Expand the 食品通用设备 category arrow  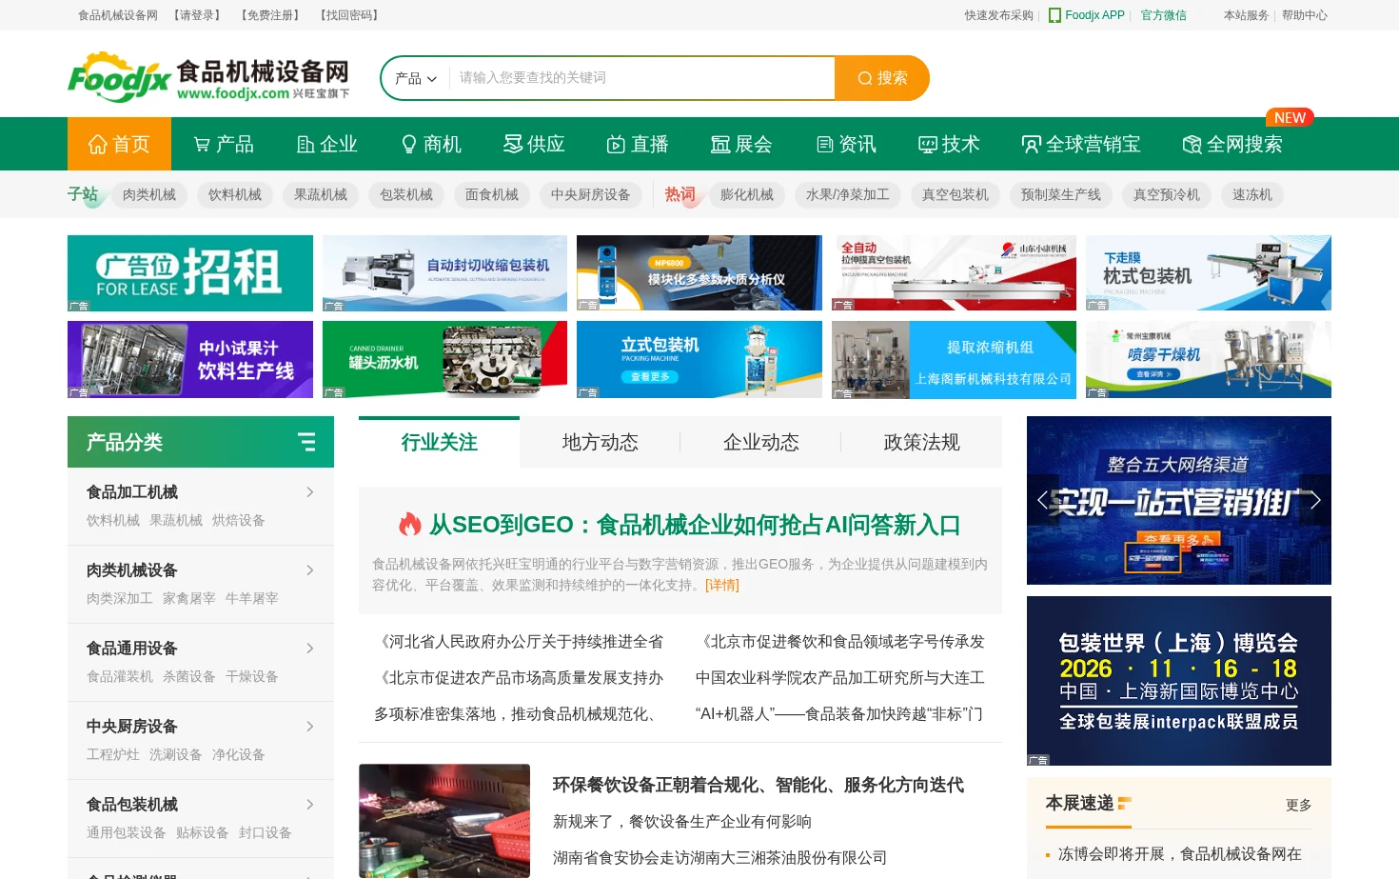pyautogui.click(x=310, y=649)
